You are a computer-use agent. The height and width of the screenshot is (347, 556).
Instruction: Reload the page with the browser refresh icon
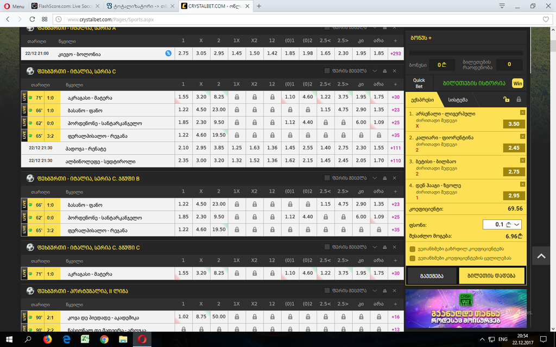pos(32,19)
